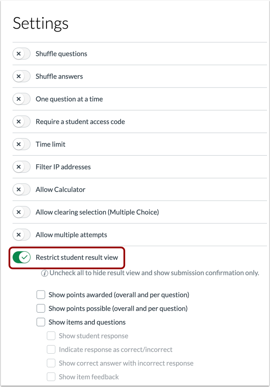This screenshot has height=387, width=270.
Task: Toggle One question at a time
Action: point(21,99)
